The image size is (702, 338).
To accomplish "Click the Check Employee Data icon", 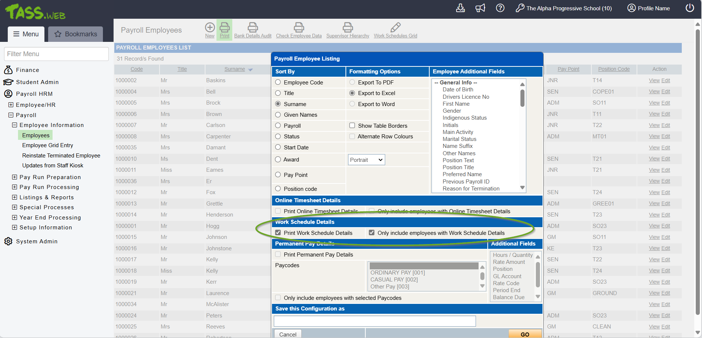I will click(x=298, y=28).
